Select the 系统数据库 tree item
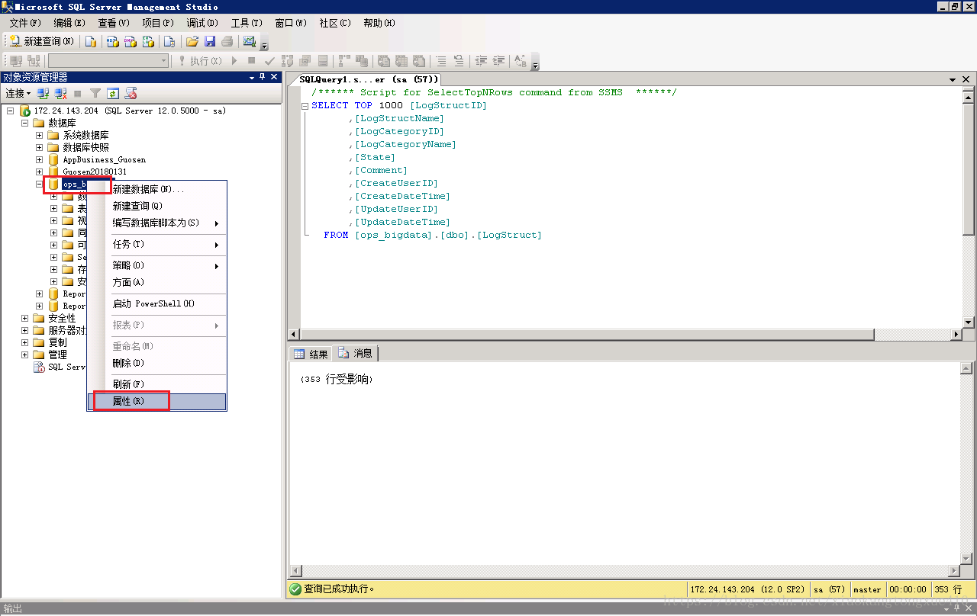Image resolution: width=977 pixels, height=616 pixels. 85,135
